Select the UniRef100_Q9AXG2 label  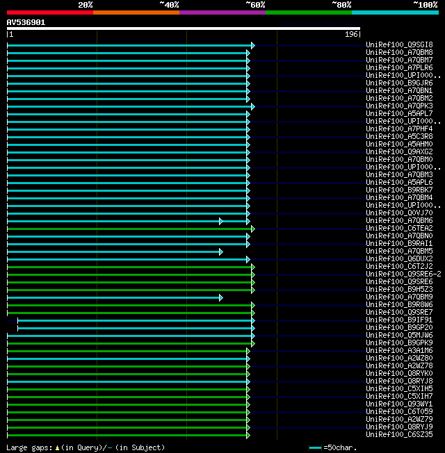[x=399, y=151]
